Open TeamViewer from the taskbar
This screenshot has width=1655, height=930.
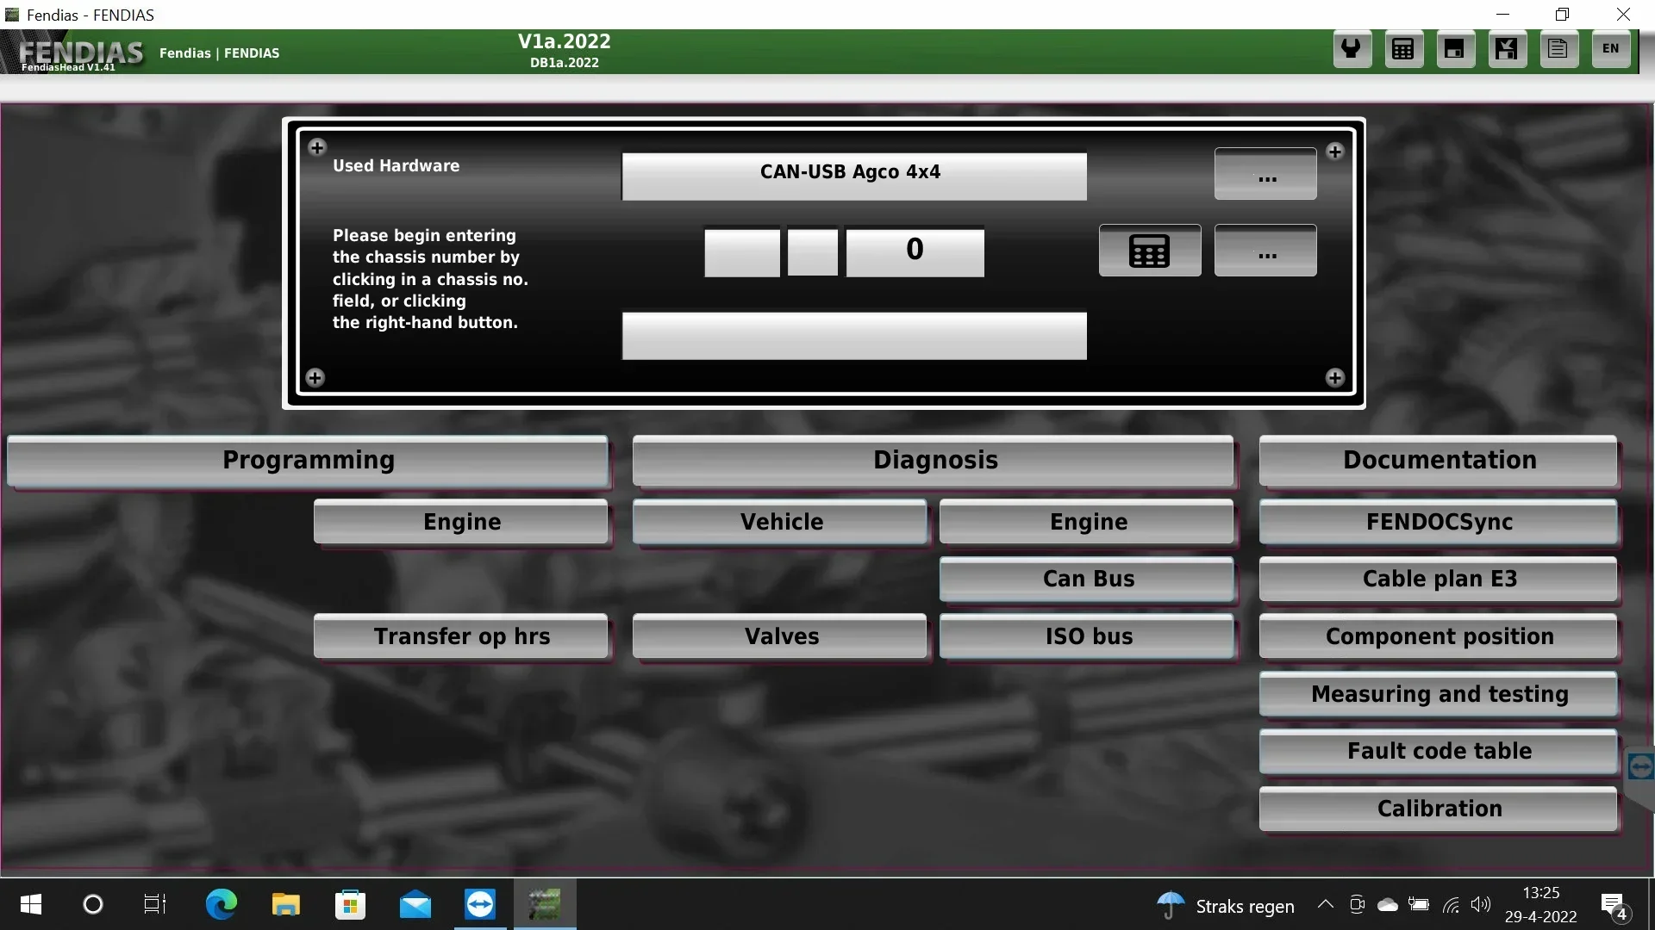(480, 904)
